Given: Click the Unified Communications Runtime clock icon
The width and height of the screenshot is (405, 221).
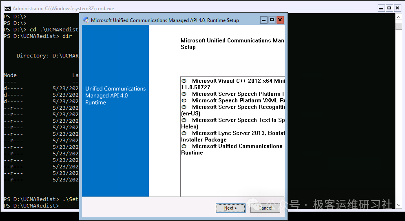Looking at the screenshot, I should pyautogui.click(x=184, y=146).
